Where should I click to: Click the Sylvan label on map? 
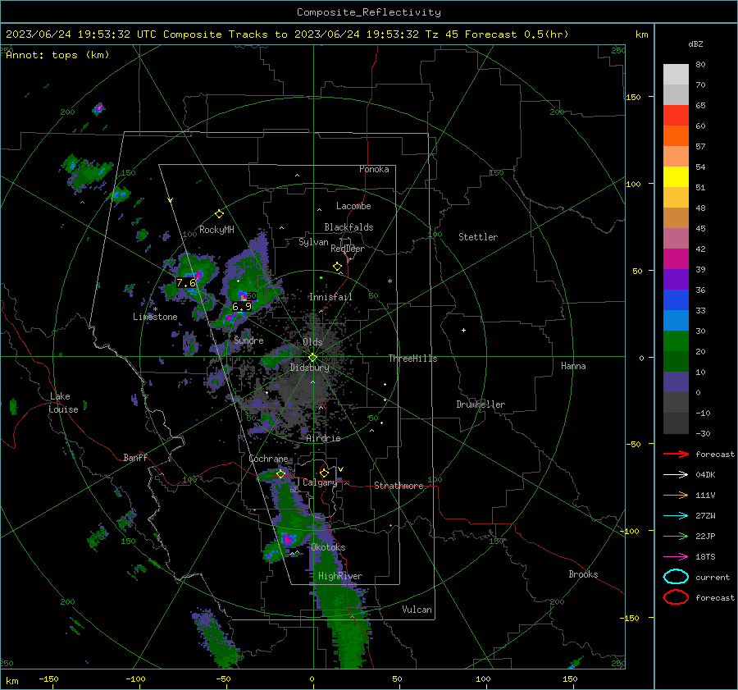[x=313, y=242]
